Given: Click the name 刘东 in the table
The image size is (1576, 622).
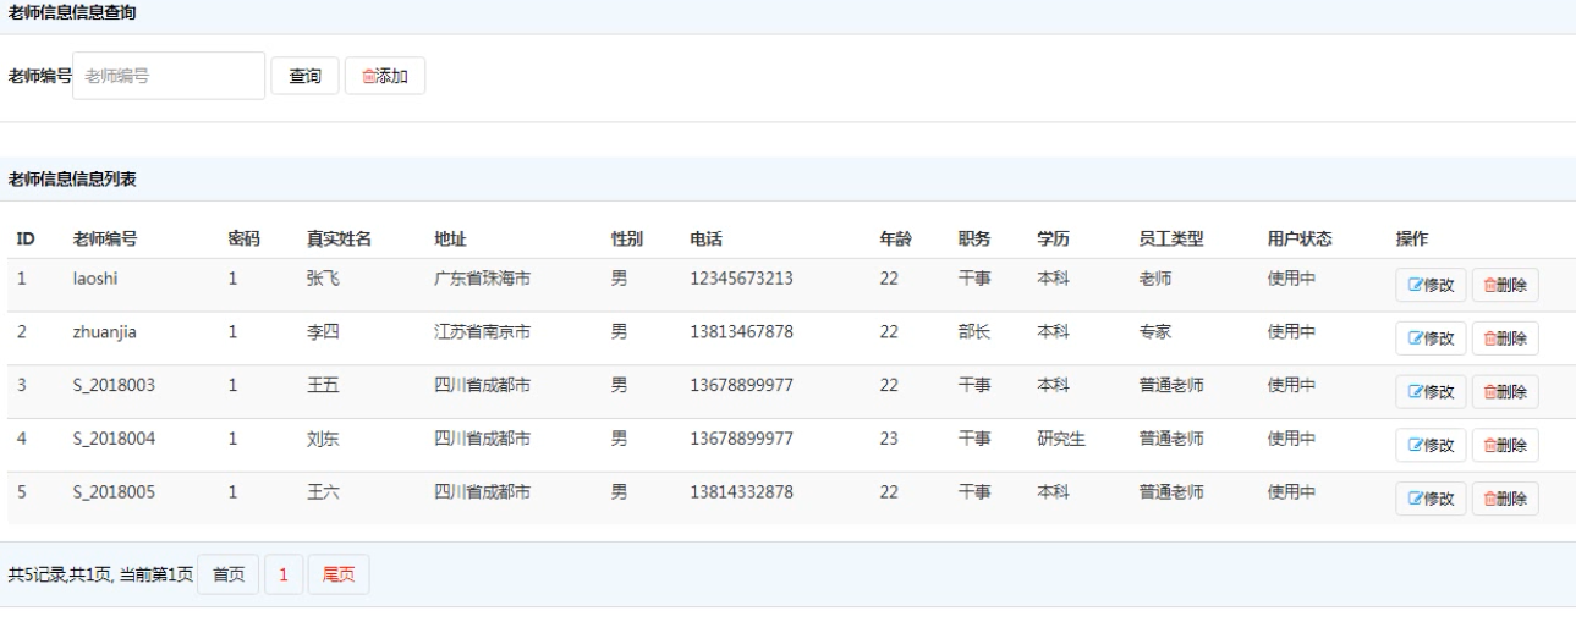Looking at the screenshot, I should point(323,439).
